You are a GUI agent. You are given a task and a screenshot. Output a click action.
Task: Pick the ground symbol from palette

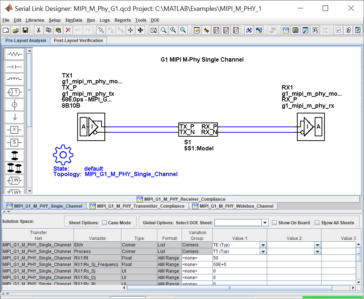15,117
